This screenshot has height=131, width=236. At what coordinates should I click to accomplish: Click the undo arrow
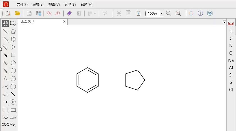coord(49,13)
